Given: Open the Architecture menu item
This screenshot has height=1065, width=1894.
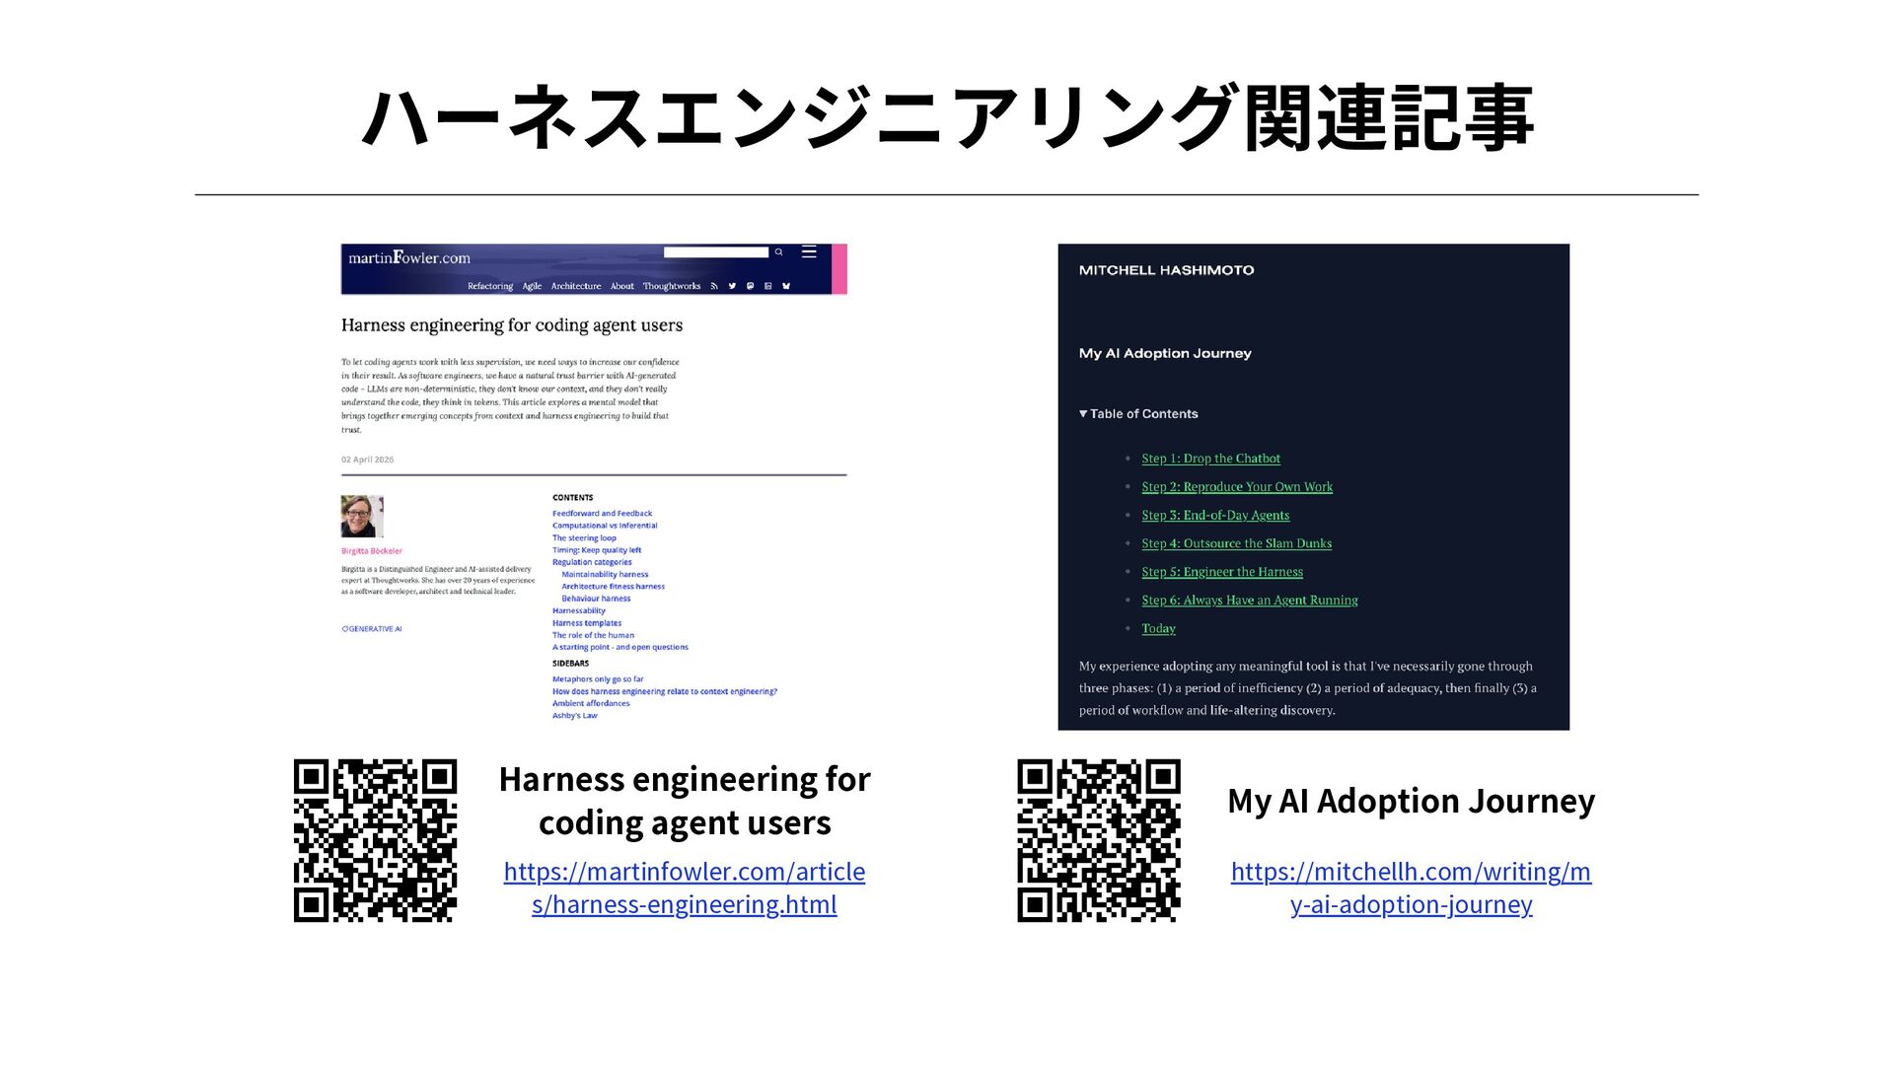Looking at the screenshot, I should pyautogui.click(x=576, y=286).
